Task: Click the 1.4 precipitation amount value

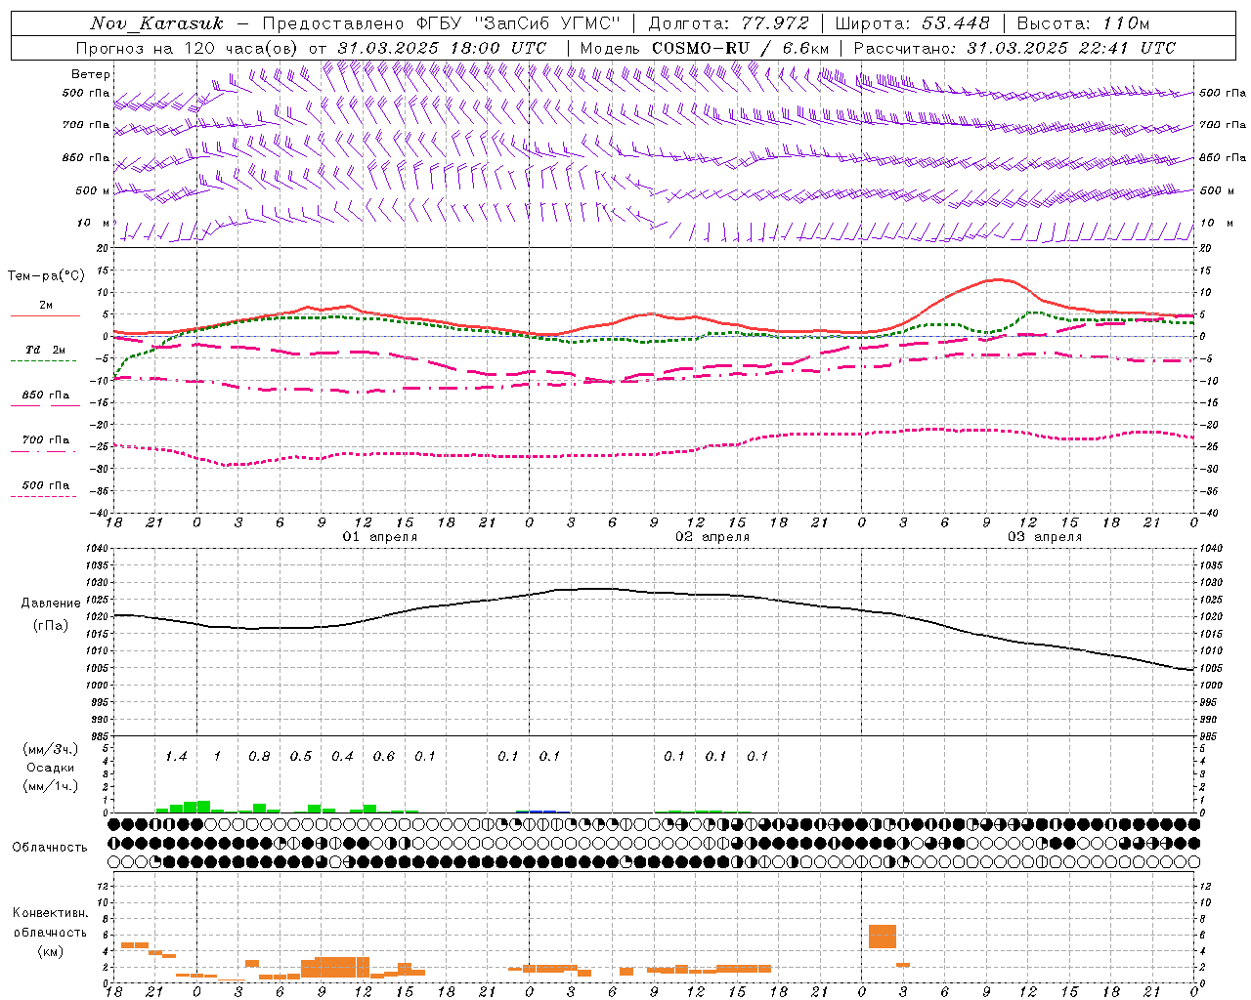Action: coord(176,757)
